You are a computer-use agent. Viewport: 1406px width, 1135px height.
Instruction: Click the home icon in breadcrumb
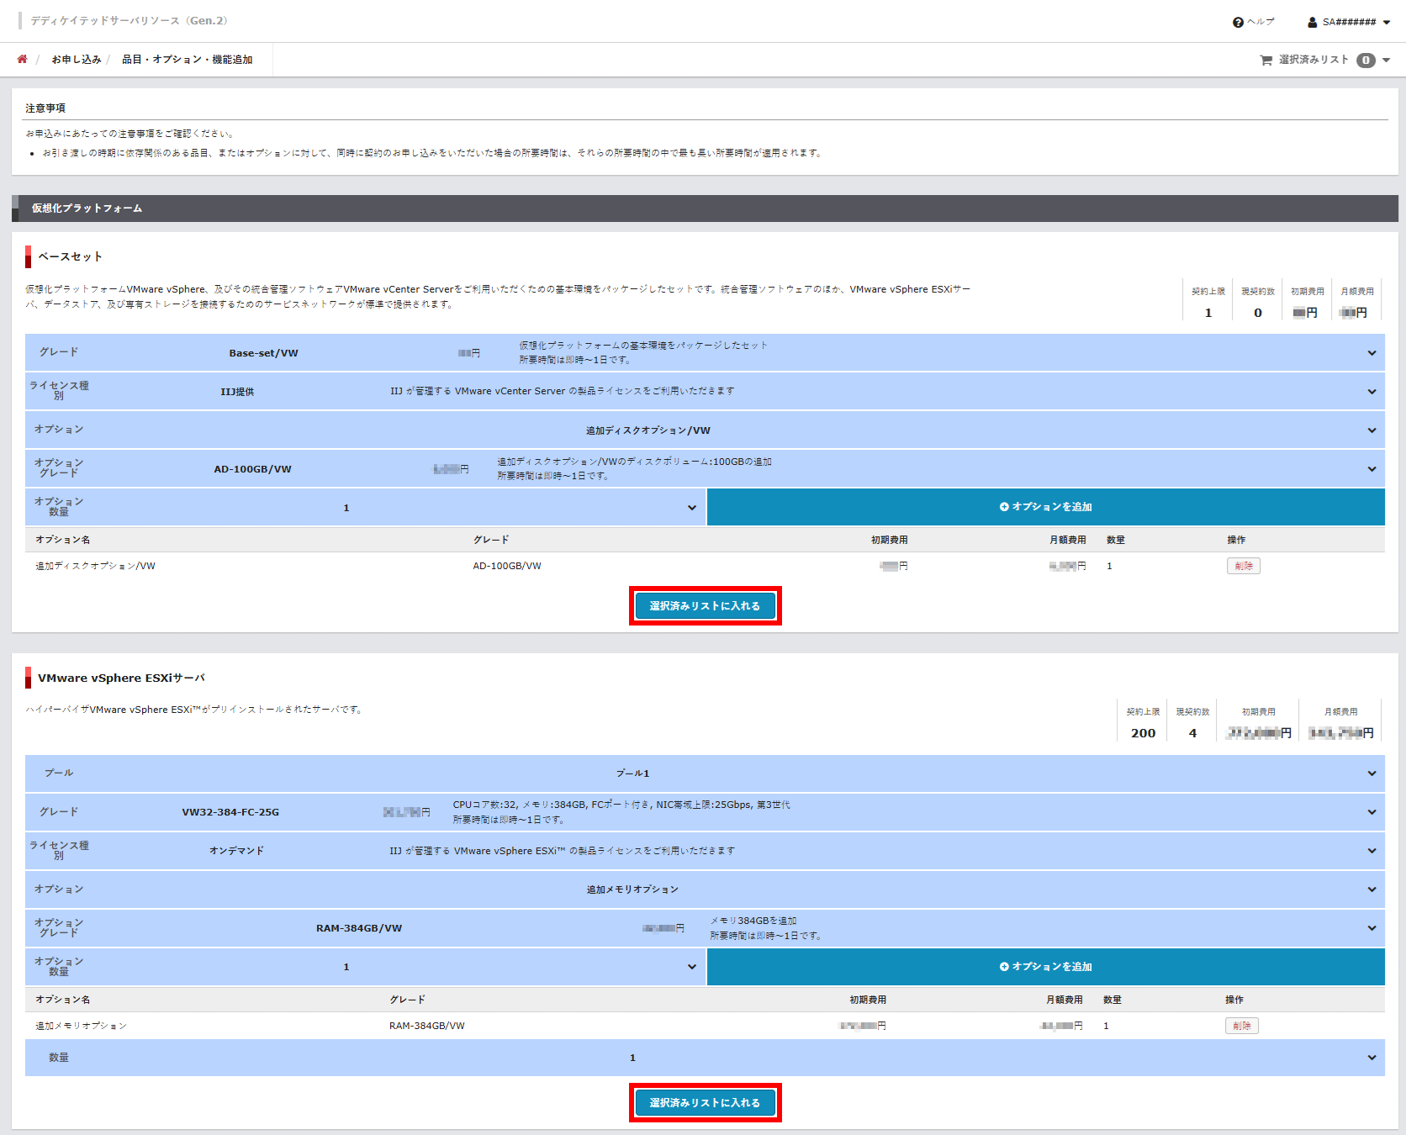[x=22, y=59]
